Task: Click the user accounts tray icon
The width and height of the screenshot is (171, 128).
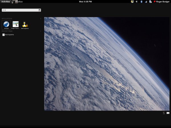Action: coord(150,2)
